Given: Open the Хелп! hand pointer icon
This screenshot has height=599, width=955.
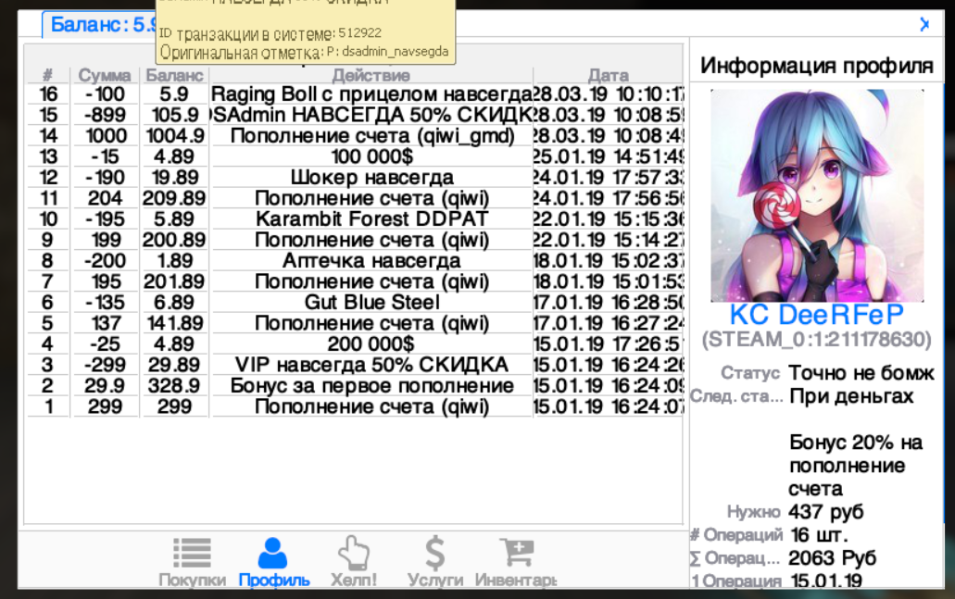Looking at the screenshot, I should 354,553.
